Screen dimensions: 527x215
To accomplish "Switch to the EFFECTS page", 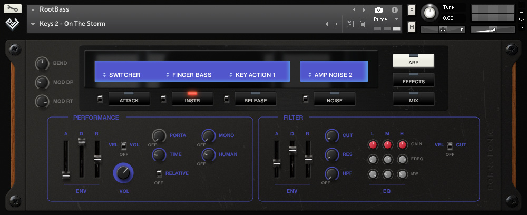I will pos(414,80).
